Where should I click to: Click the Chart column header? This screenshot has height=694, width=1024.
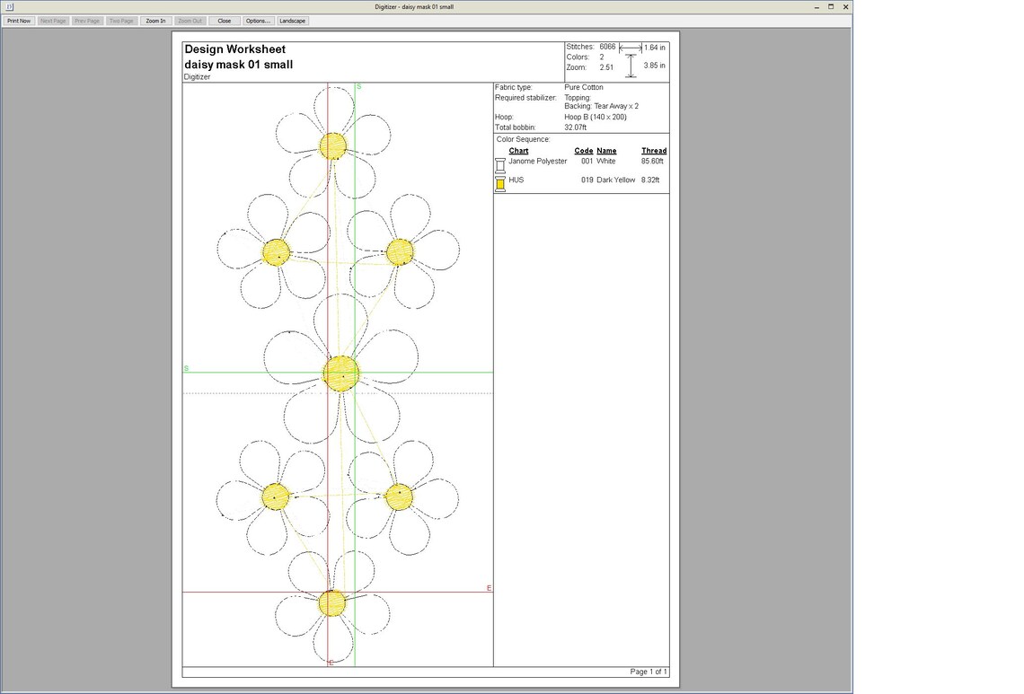[518, 151]
